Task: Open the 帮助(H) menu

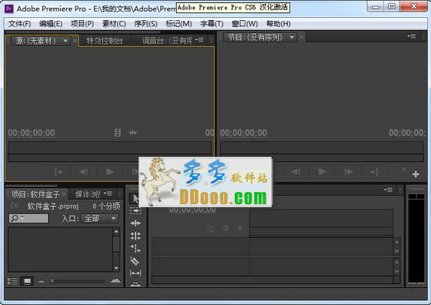Action: (x=278, y=24)
